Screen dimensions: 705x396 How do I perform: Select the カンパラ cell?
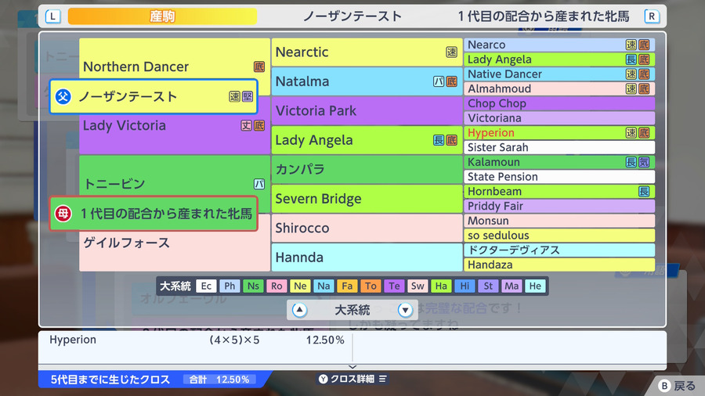[x=367, y=169]
